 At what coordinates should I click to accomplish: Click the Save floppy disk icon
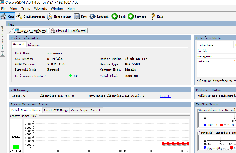(x=77, y=17)
